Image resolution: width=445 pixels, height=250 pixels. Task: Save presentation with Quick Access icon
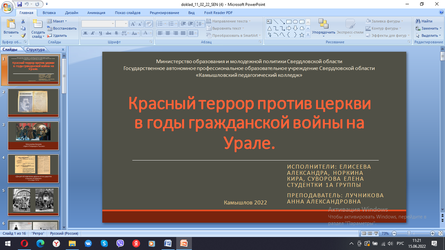coord(19,4)
